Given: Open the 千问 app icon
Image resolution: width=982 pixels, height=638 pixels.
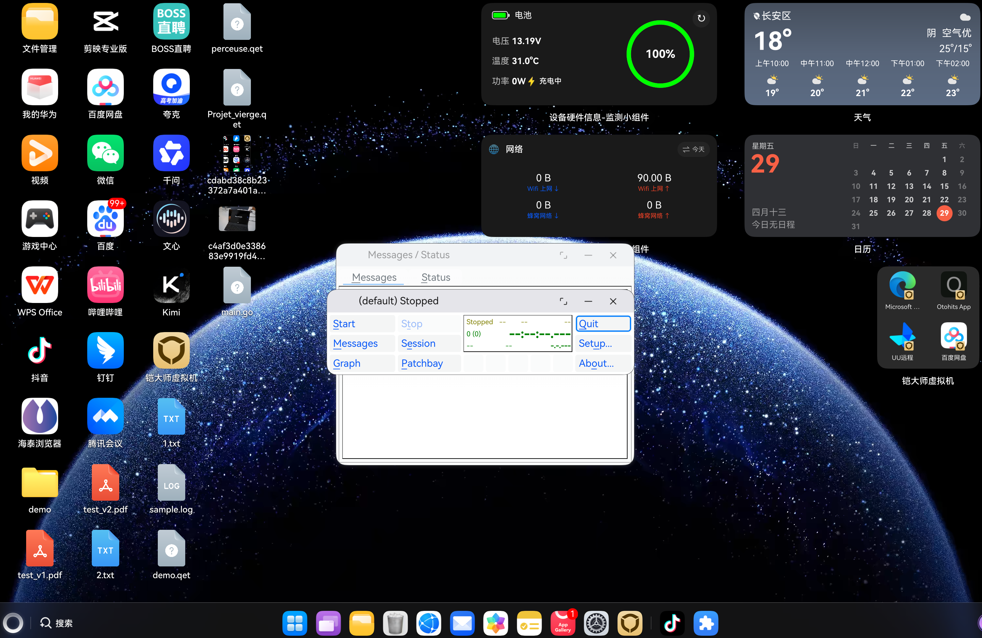Looking at the screenshot, I should tap(171, 153).
